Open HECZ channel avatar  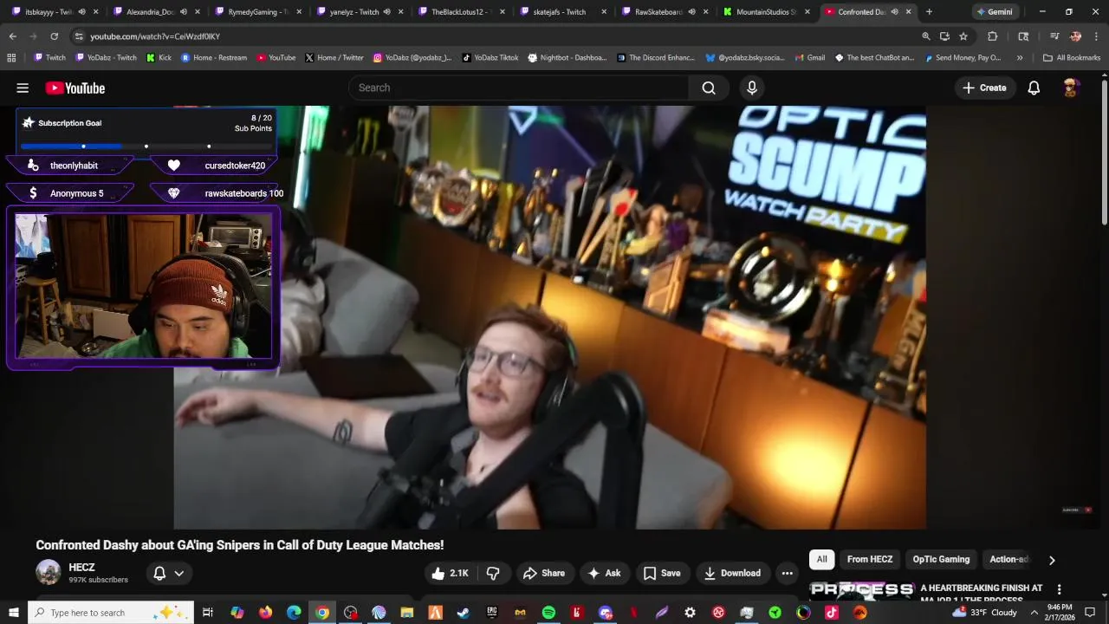tap(49, 572)
